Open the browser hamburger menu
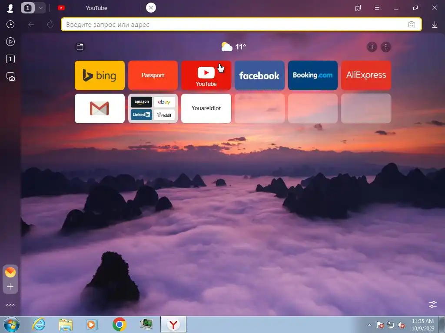This screenshot has height=333, width=445. tap(377, 8)
